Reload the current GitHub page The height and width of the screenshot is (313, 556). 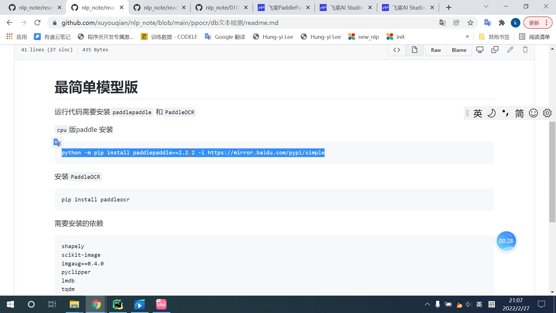coord(37,23)
